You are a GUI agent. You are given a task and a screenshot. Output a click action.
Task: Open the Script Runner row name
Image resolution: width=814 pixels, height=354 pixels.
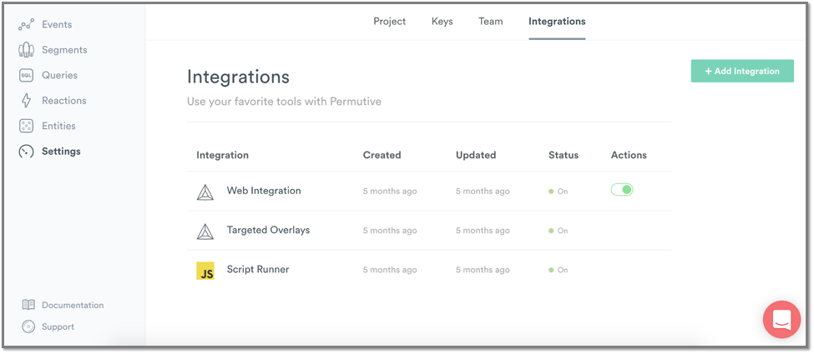coord(258,269)
